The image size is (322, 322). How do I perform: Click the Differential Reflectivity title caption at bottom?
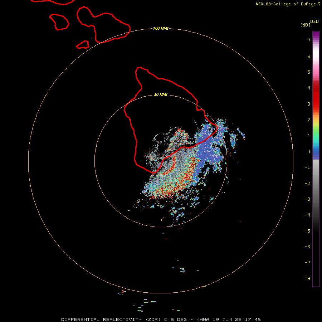pyautogui.click(x=161, y=319)
